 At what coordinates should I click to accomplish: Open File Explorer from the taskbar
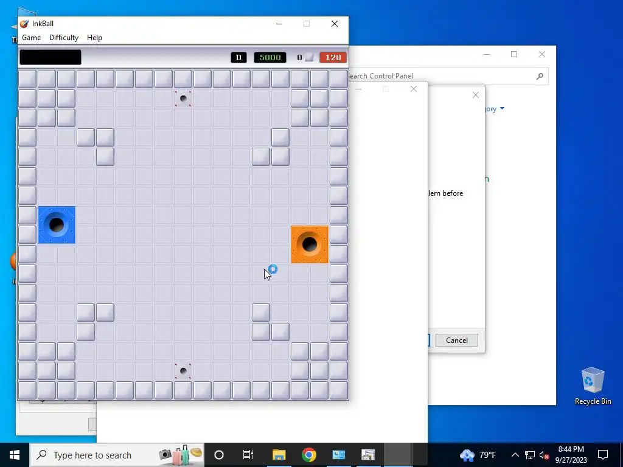tap(279, 455)
